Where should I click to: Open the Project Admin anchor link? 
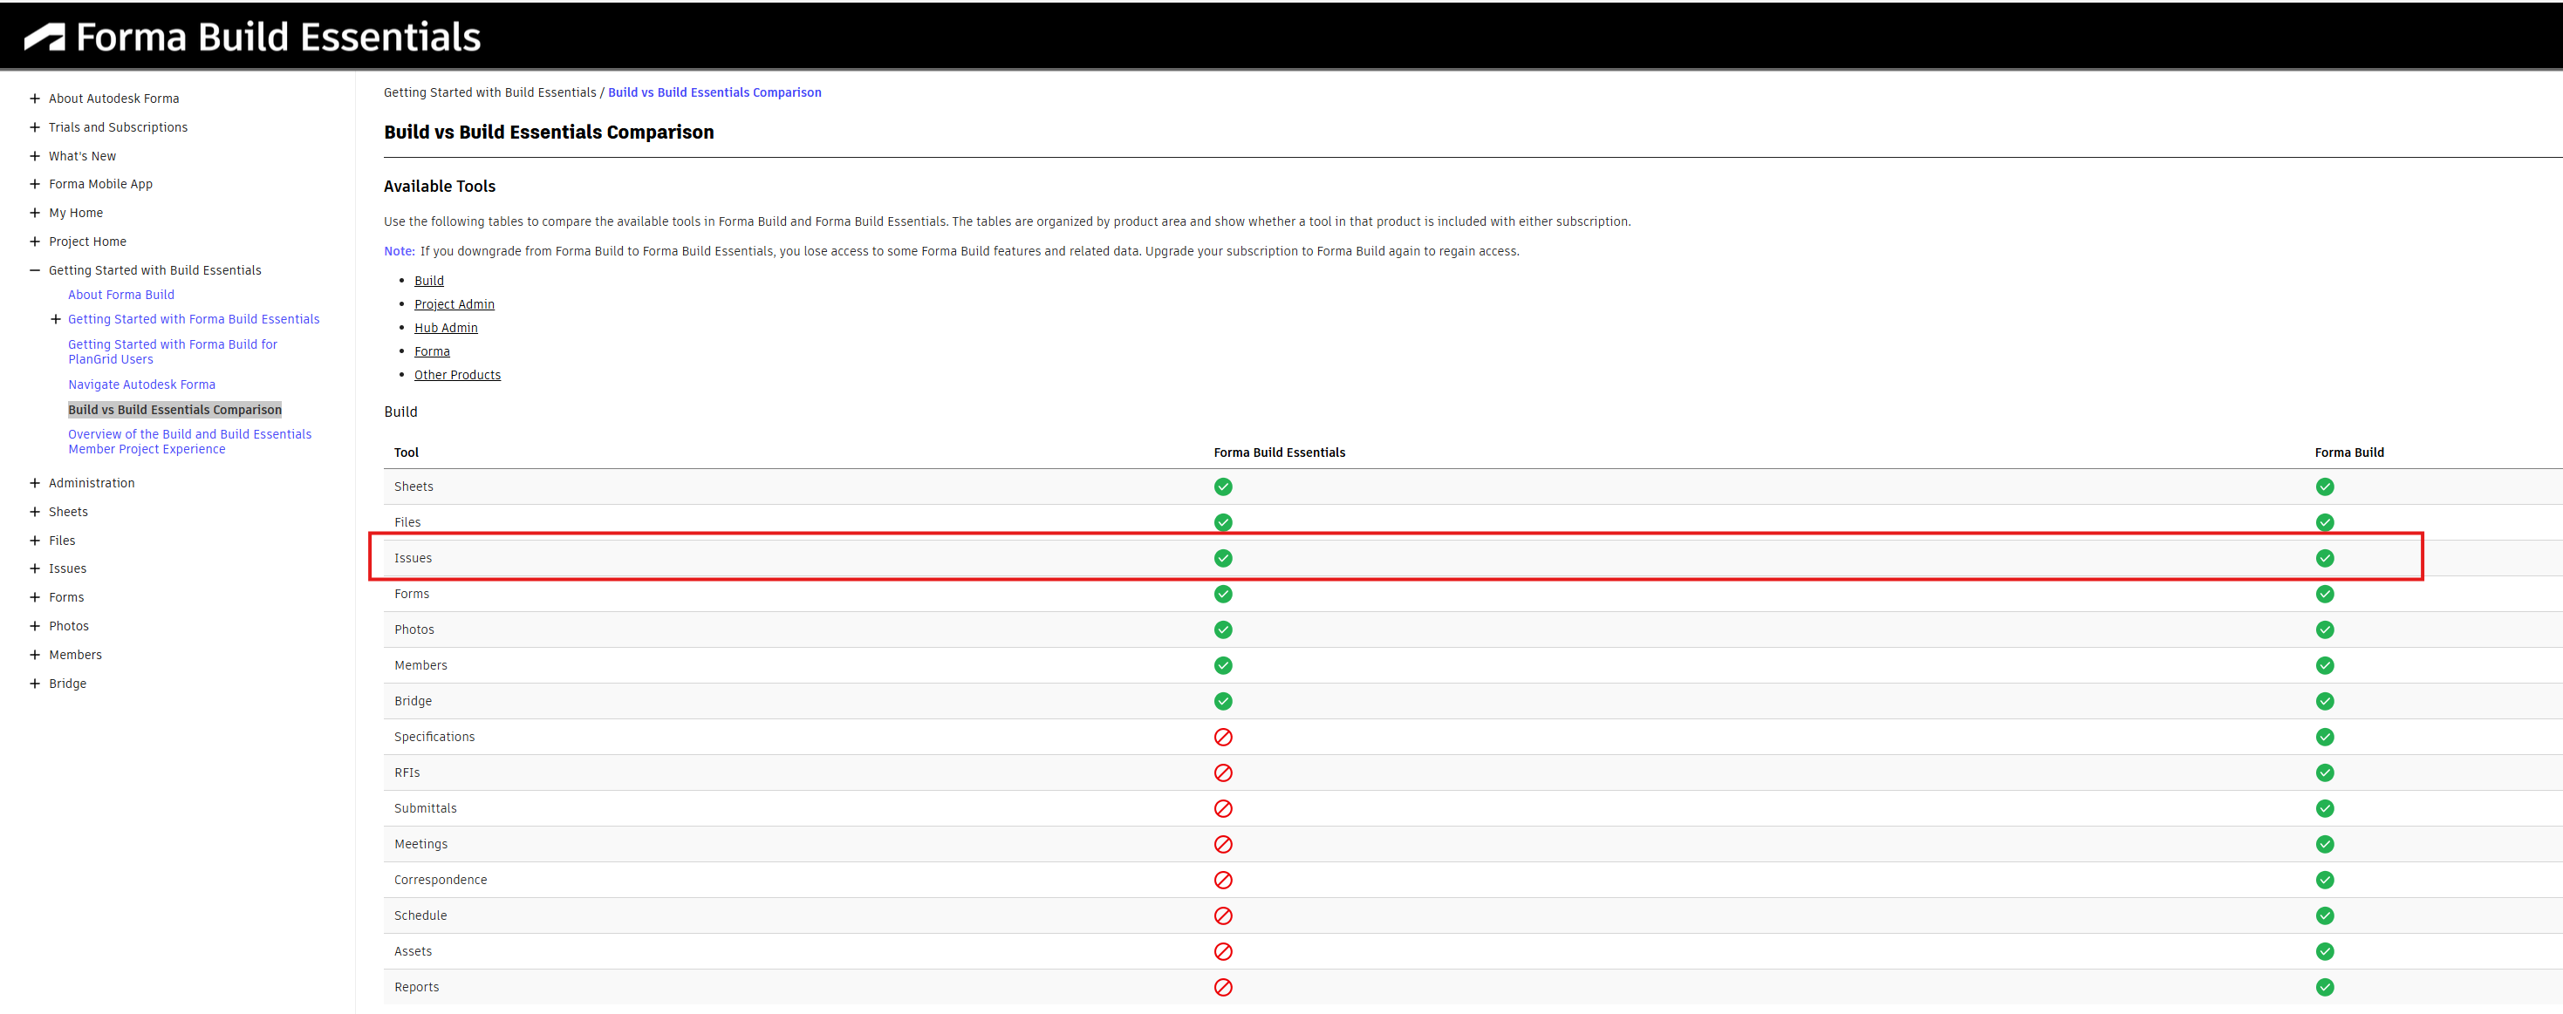[x=454, y=304]
